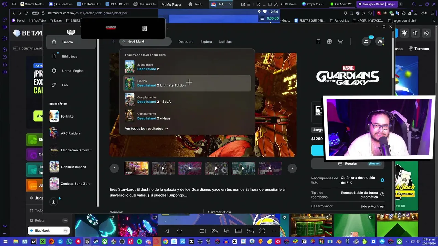
Task: Launch Genshin Impact quick launch entry
Action: tap(71, 167)
